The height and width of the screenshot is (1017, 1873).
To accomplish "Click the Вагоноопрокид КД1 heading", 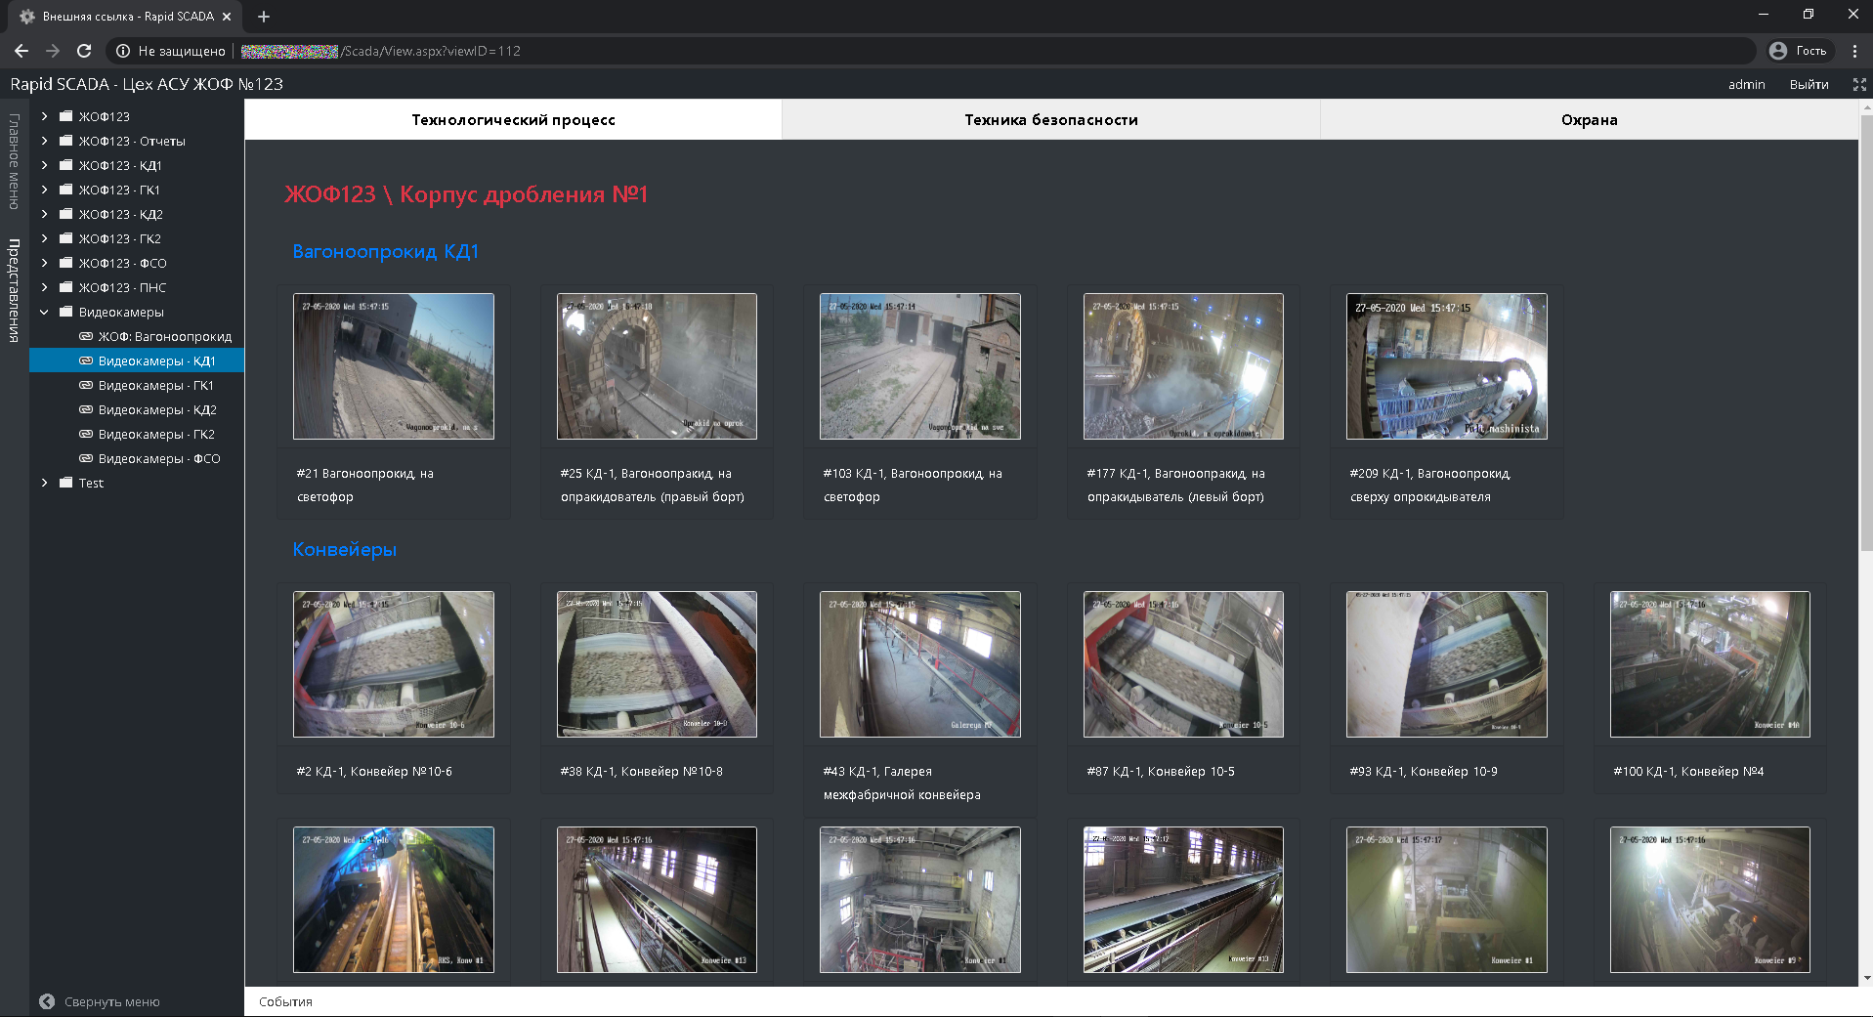I will [386, 251].
